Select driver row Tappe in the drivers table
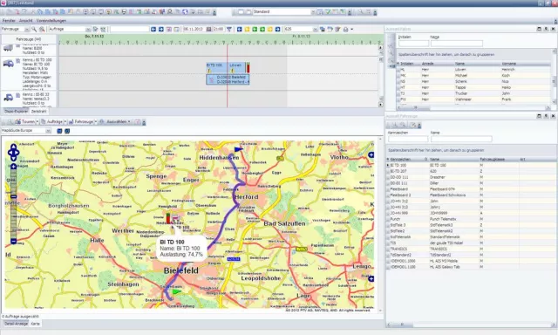This screenshot has height=335, width=558. 473,87
